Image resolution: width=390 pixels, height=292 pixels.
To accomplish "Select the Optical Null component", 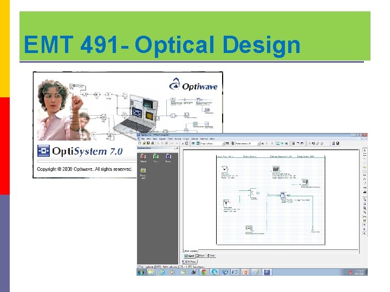I will [x=313, y=229].
